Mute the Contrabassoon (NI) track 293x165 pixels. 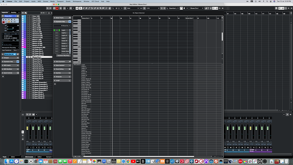28,47
